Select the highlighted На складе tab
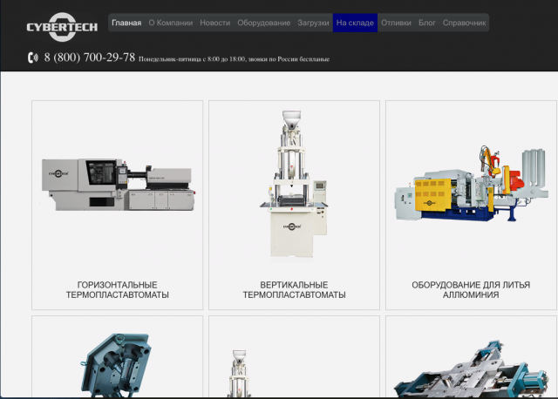Screen dimensions: 558x399 [355, 23]
